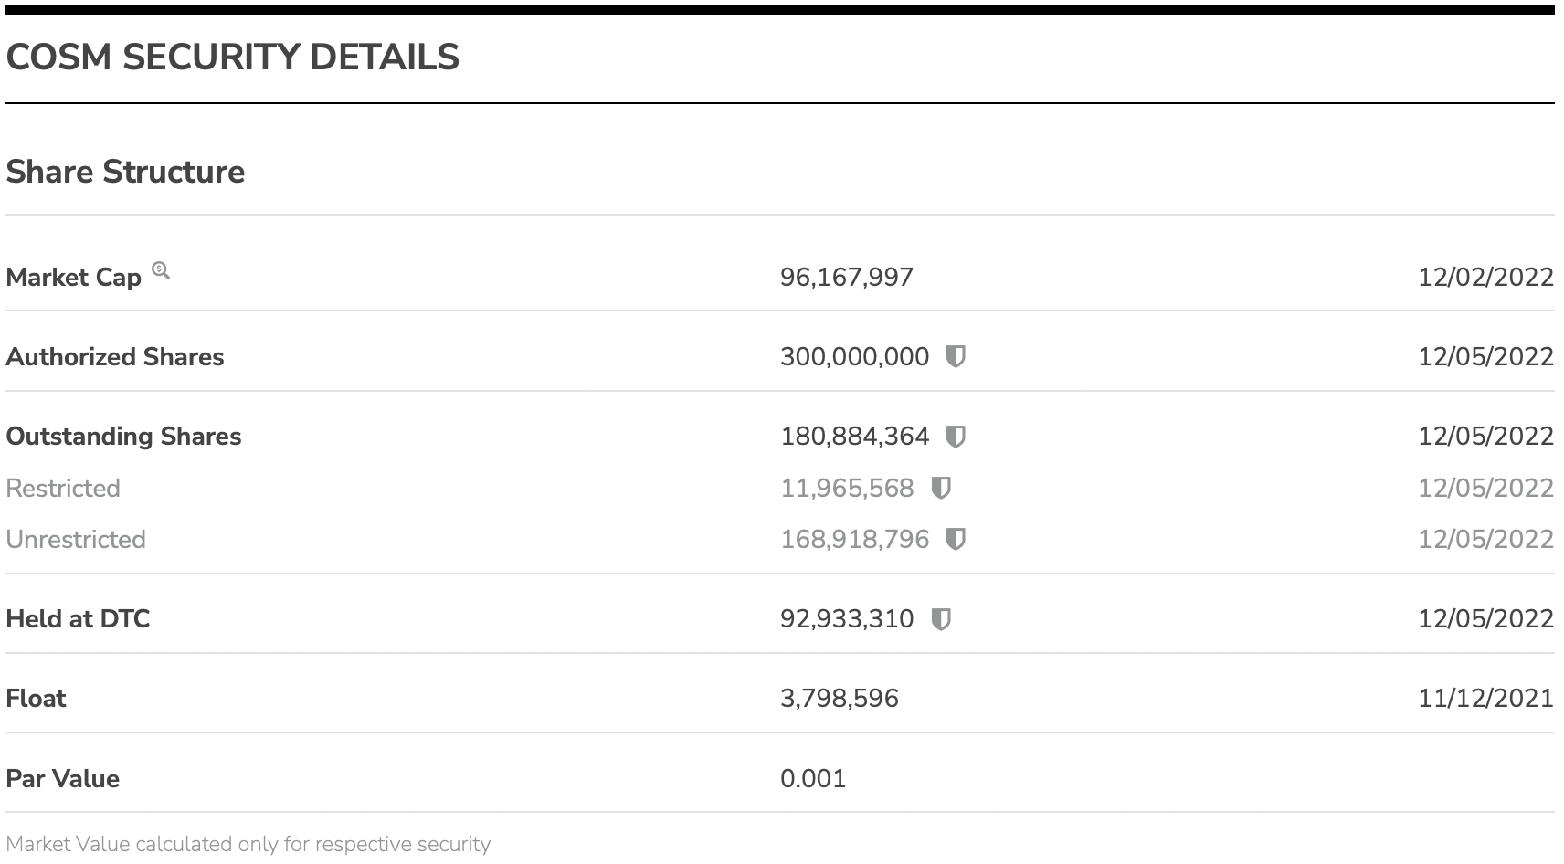Click the Market Cap value 96,167,997

[x=847, y=278]
